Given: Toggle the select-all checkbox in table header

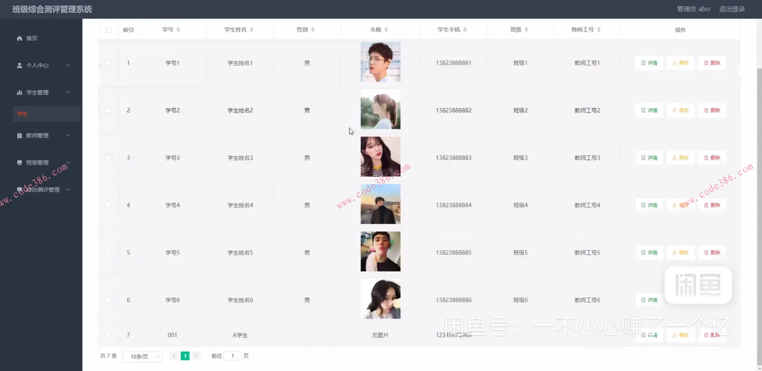Looking at the screenshot, I should pyautogui.click(x=108, y=29).
